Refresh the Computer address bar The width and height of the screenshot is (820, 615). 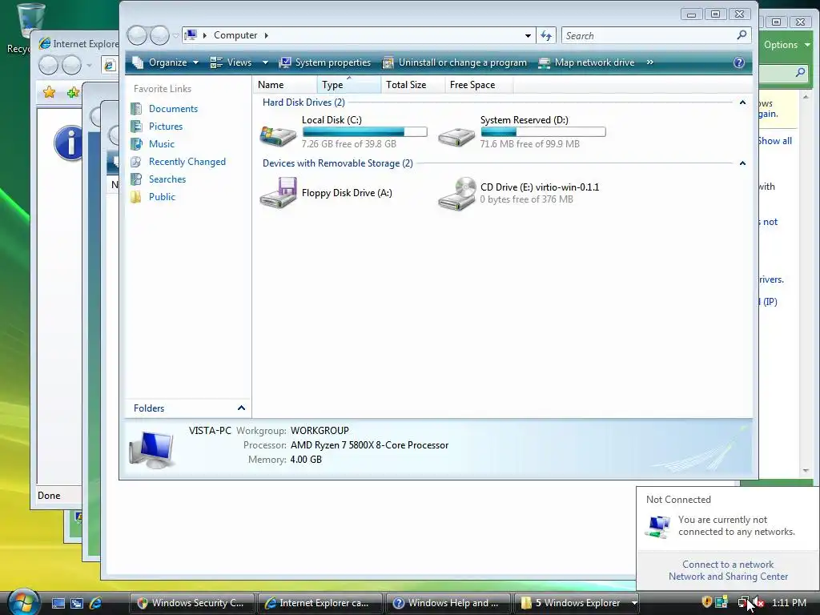click(546, 35)
